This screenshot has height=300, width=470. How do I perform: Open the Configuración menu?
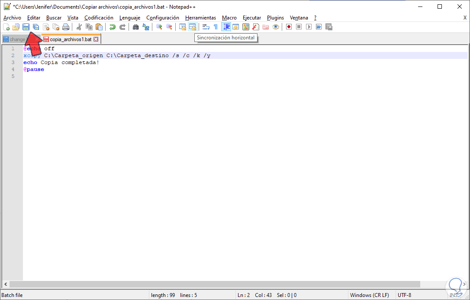click(x=163, y=18)
